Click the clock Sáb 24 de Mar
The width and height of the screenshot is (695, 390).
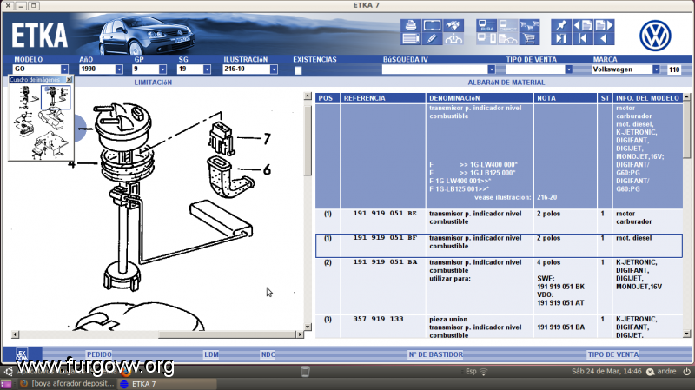[x=606, y=372]
